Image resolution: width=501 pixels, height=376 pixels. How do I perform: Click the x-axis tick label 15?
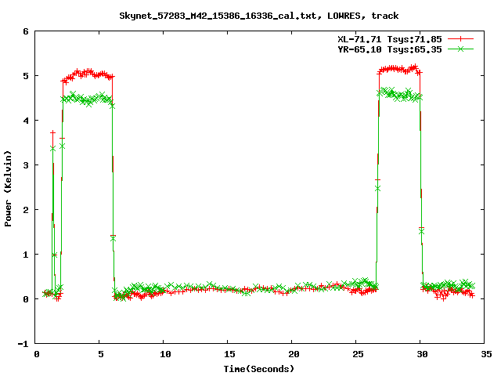(x=229, y=354)
